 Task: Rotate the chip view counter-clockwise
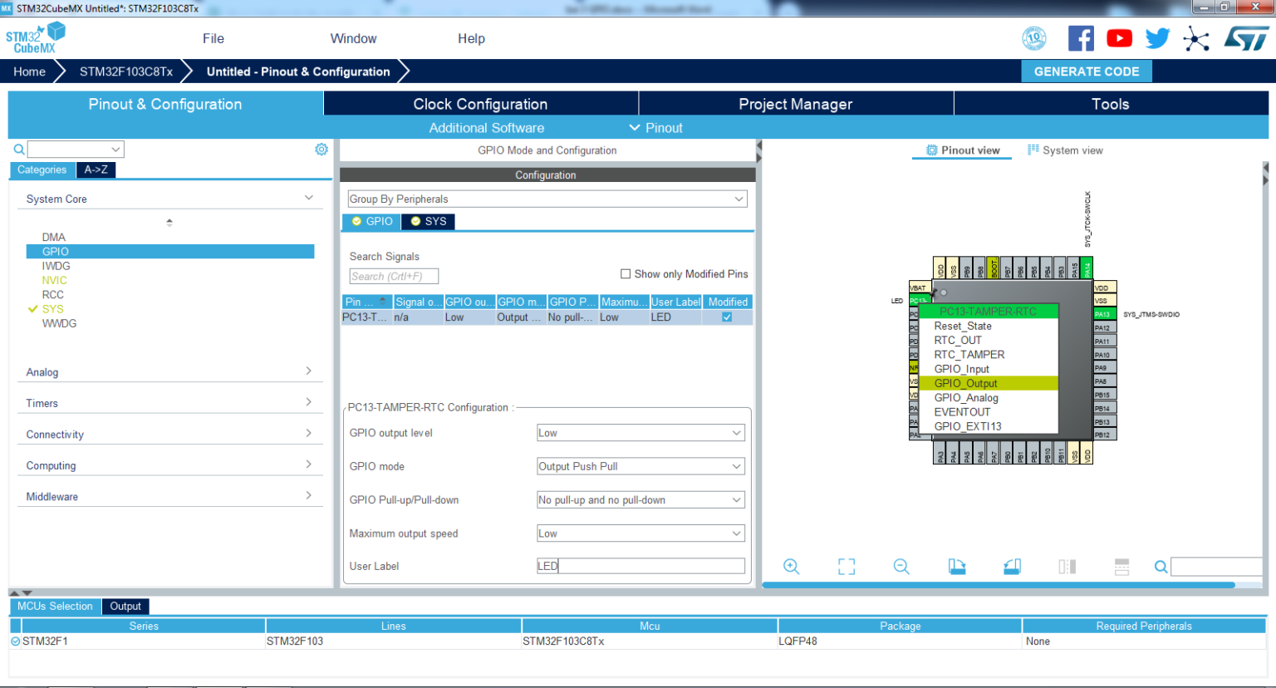click(x=1012, y=567)
